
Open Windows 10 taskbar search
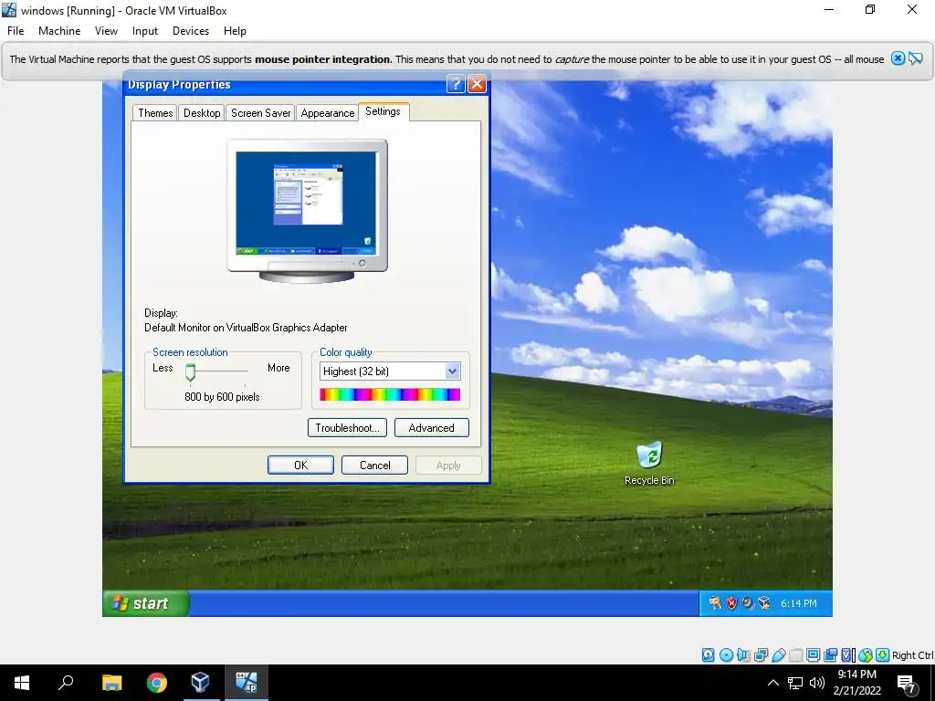click(66, 683)
